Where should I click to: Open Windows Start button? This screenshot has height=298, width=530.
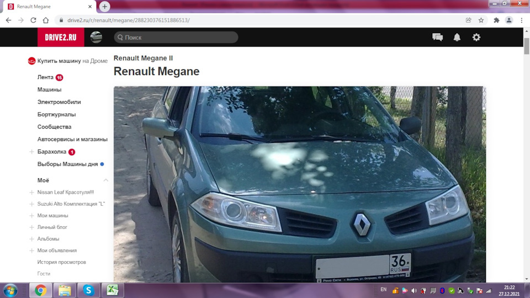[10, 291]
